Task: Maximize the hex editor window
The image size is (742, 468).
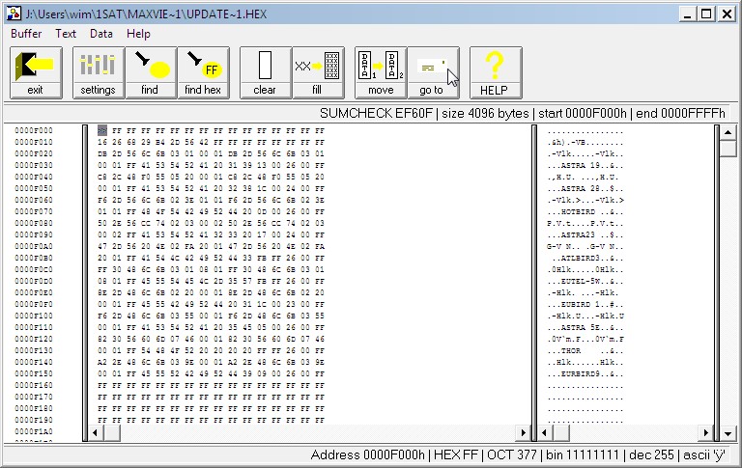Action: (706, 14)
